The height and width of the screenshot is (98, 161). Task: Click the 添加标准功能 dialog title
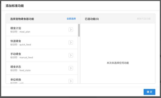[x=15, y=6]
